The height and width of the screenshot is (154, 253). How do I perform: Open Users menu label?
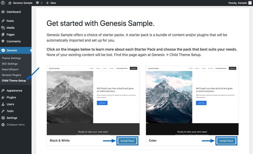click(x=10, y=104)
